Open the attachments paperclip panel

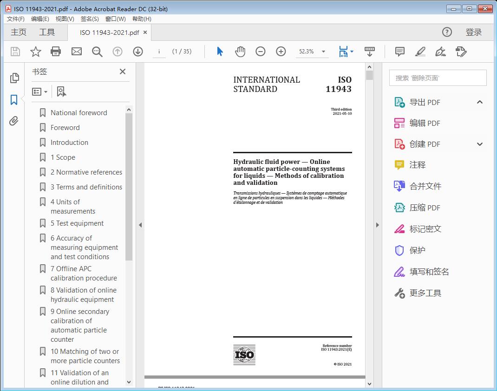click(x=13, y=121)
